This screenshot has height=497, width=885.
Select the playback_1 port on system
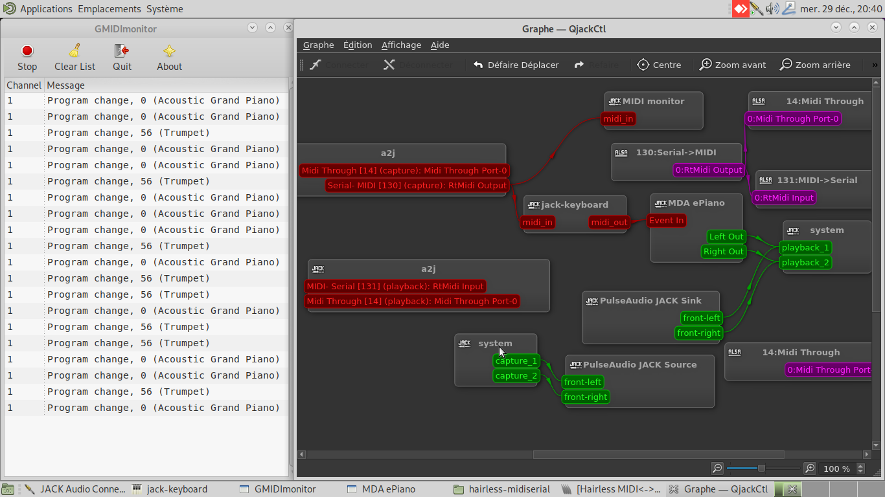point(805,248)
